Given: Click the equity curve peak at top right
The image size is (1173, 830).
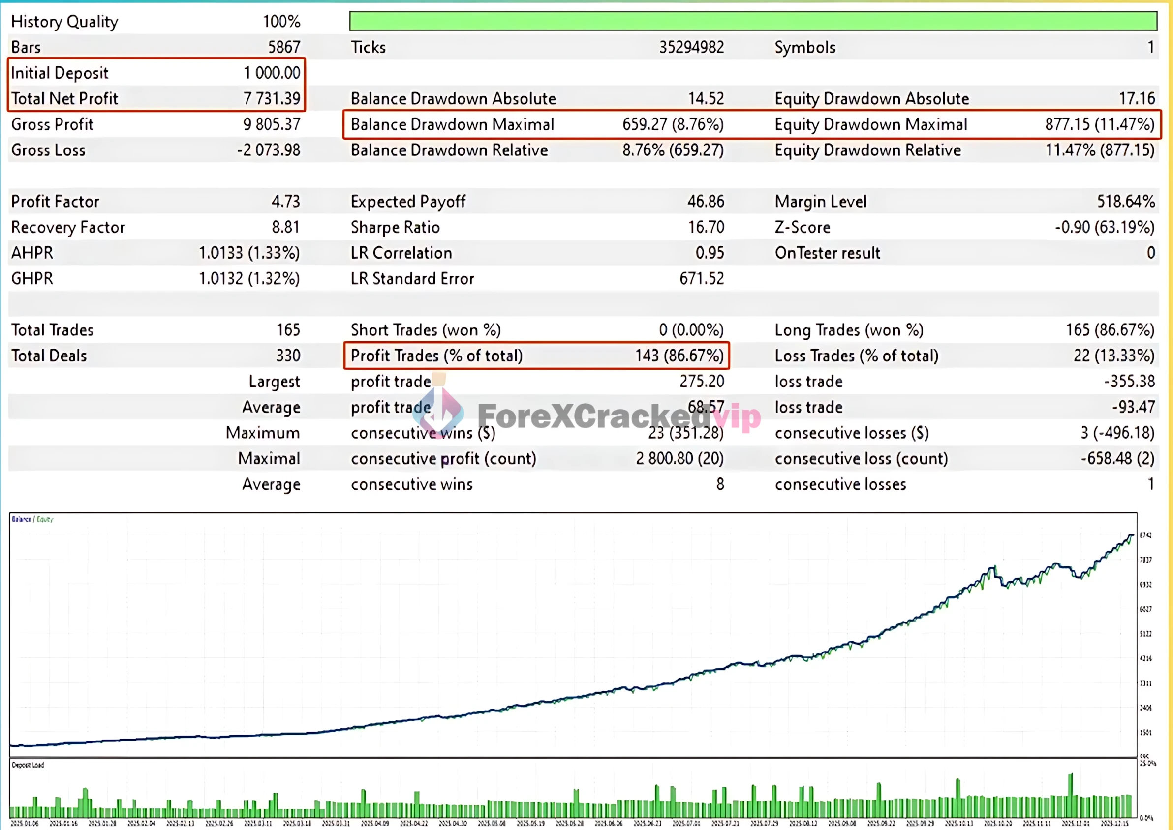Looking at the screenshot, I should pyautogui.click(x=1132, y=535).
